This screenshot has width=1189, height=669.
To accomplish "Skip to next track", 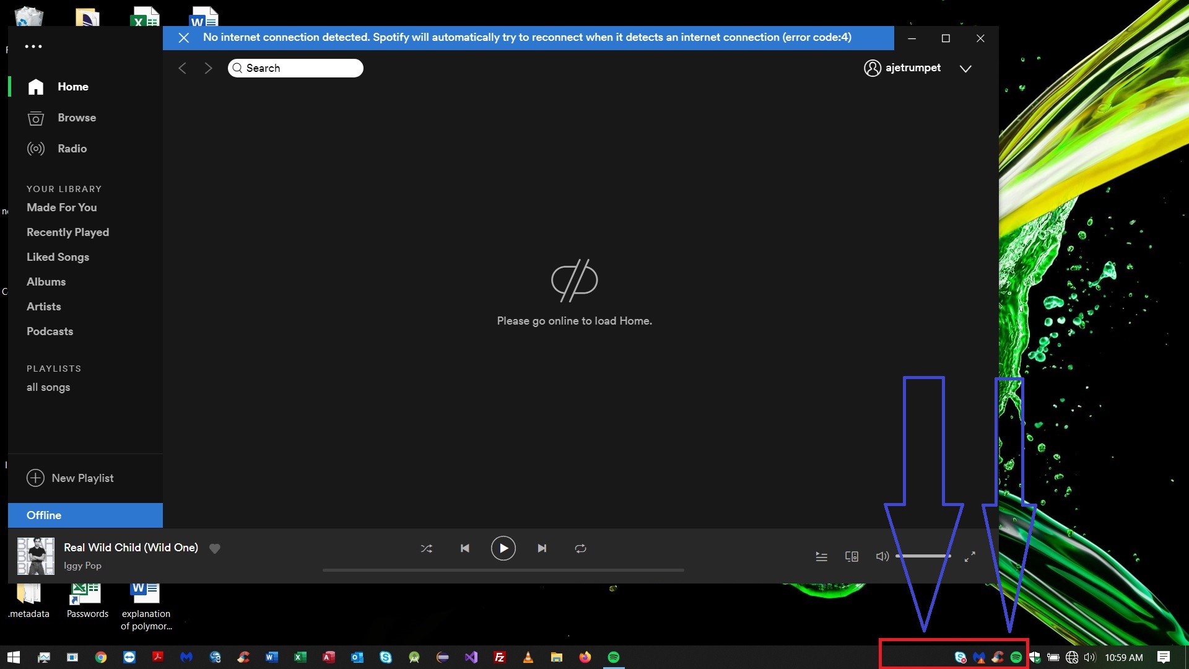I will (542, 548).
